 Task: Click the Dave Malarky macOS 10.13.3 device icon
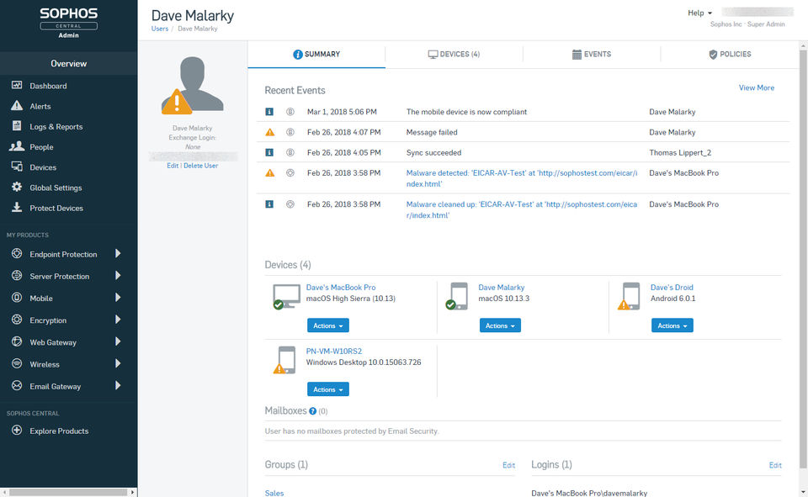[x=457, y=296]
